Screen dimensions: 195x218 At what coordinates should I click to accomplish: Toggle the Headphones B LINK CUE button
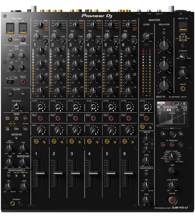[147, 174]
